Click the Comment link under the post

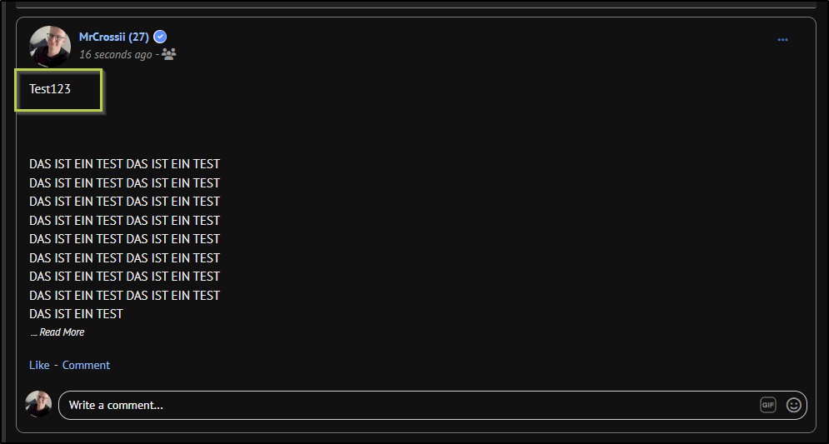(86, 365)
